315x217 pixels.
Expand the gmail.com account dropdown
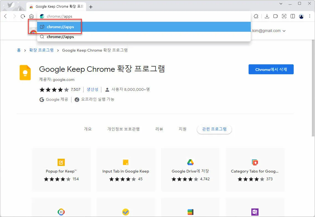coord(284,31)
